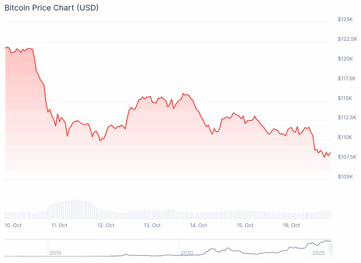The height and width of the screenshot is (263, 361).
Task: Click the 15. Oct date label
Action: [x=245, y=225]
